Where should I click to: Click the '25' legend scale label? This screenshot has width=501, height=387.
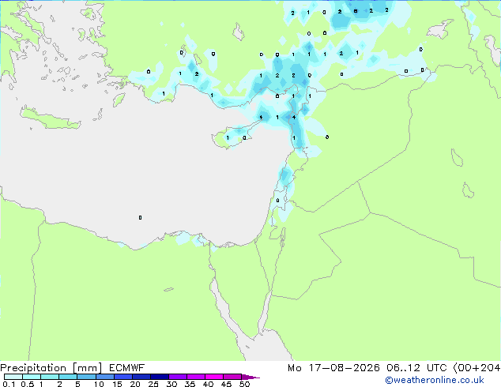click(153, 384)
